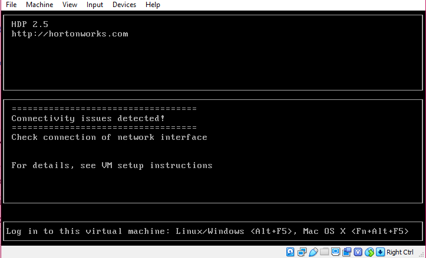Viewport: 426px width, 258px height.
Task: Click the Log in to this virtual machine line
Action: pyautogui.click(x=207, y=231)
